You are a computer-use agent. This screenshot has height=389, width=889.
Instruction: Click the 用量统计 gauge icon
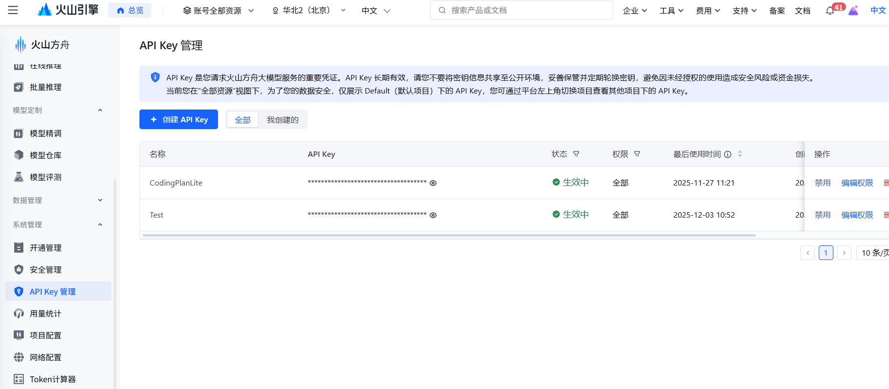pos(19,314)
